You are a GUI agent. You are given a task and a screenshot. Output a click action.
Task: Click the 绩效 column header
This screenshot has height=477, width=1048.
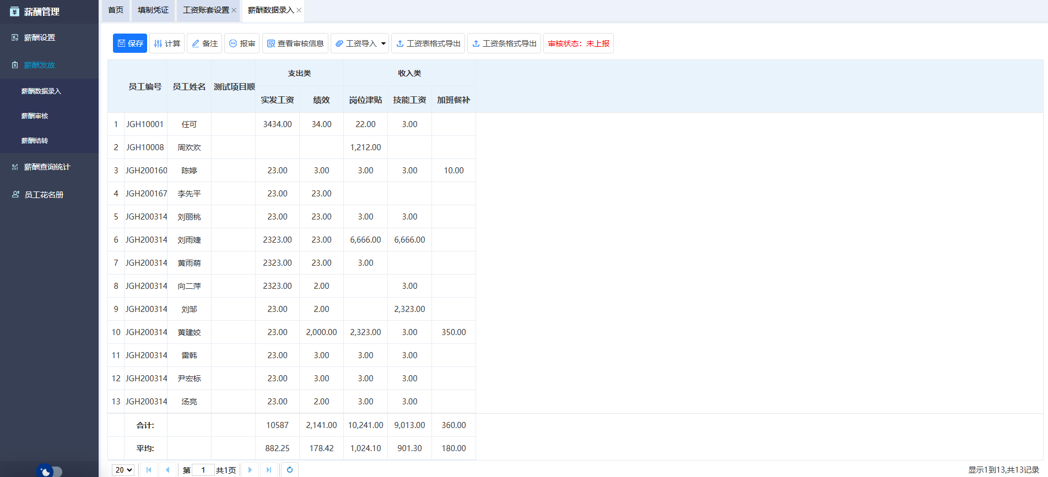click(x=321, y=100)
